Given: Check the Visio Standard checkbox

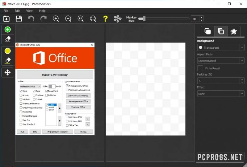Looking at the screenshot, I should [21, 124].
